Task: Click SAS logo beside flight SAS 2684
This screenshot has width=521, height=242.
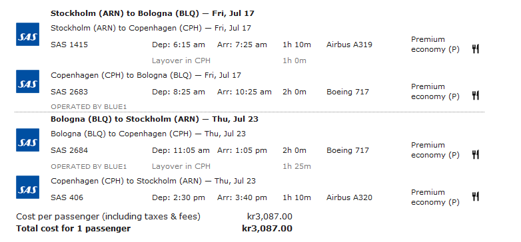Action: click(x=27, y=140)
